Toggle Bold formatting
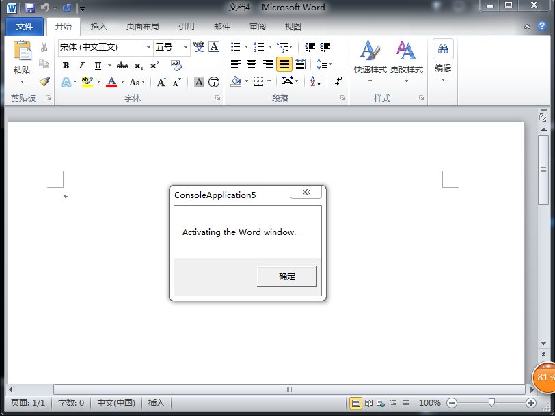The width and height of the screenshot is (555, 416). pos(66,66)
